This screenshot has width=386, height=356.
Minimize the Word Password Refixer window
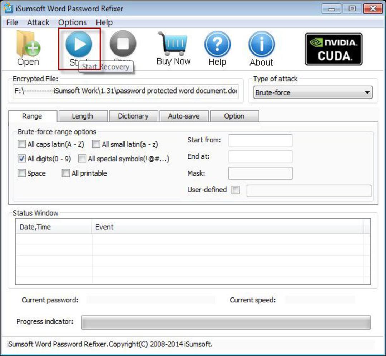(x=331, y=9)
